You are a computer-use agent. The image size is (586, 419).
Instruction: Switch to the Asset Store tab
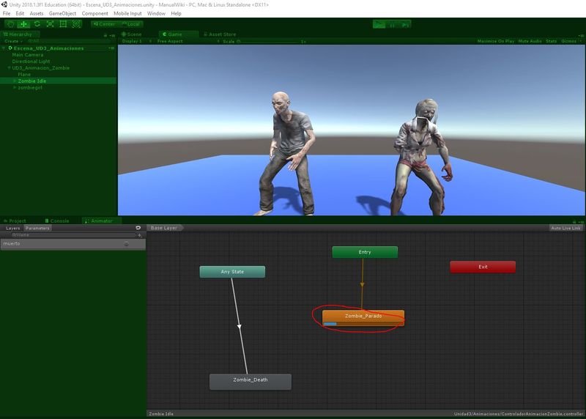pos(220,34)
